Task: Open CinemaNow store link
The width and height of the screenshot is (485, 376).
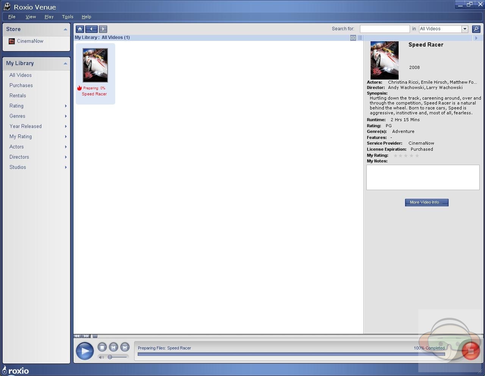Action: tap(30, 41)
